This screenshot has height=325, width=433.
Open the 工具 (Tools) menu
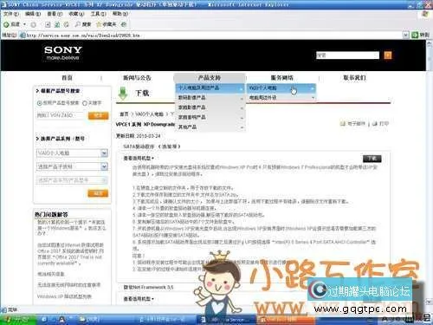(98, 14)
